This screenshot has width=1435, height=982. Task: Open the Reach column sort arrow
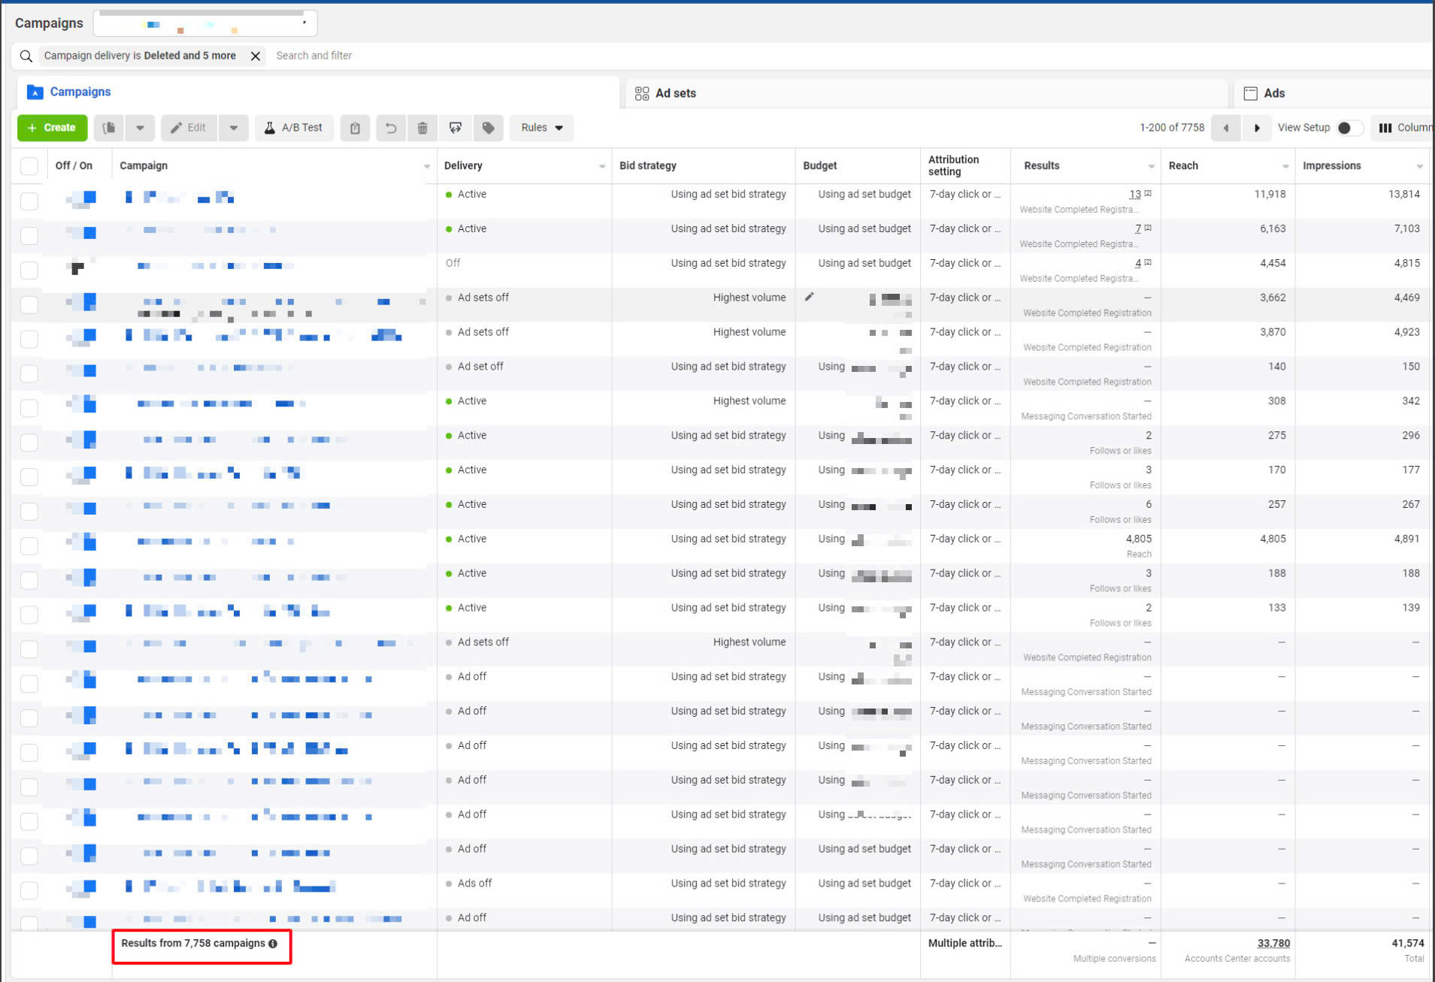pyautogui.click(x=1285, y=166)
